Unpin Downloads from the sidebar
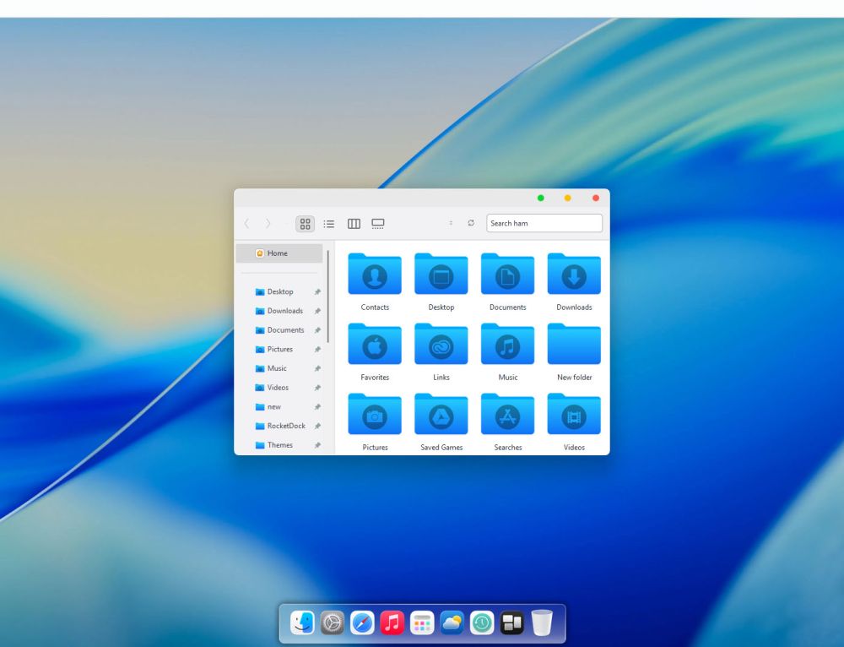Image resolution: width=844 pixels, height=647 pixels. [317, 311]
